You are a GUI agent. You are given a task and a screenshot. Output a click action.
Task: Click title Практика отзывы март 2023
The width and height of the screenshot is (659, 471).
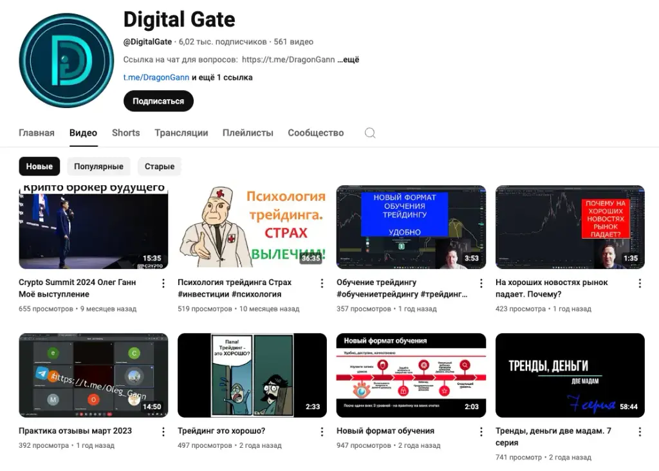coord(75,430)
